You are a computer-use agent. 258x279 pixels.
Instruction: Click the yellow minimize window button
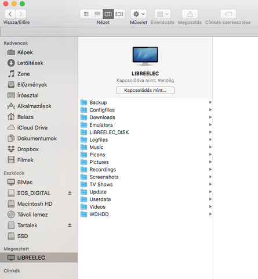(14, 3)
